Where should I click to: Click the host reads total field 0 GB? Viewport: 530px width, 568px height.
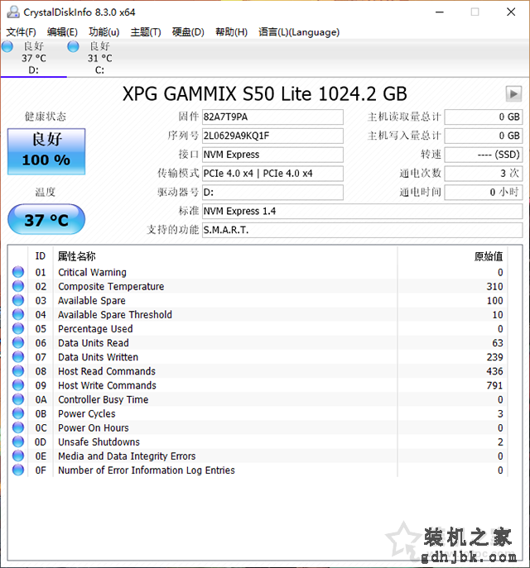pyautogui.click(x=484, y=117)
